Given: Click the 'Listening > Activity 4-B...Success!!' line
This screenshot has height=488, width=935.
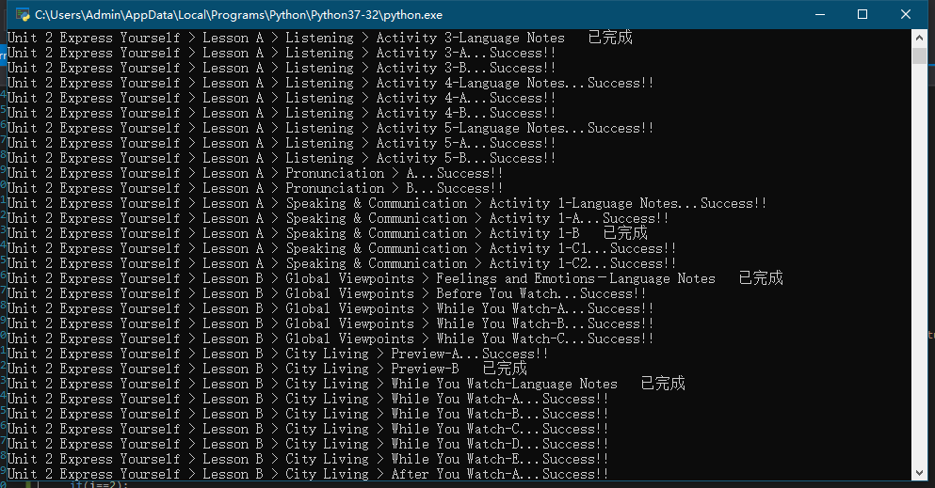Looking at the screenshot, I should pyautogui.click(x=282, y=113).
